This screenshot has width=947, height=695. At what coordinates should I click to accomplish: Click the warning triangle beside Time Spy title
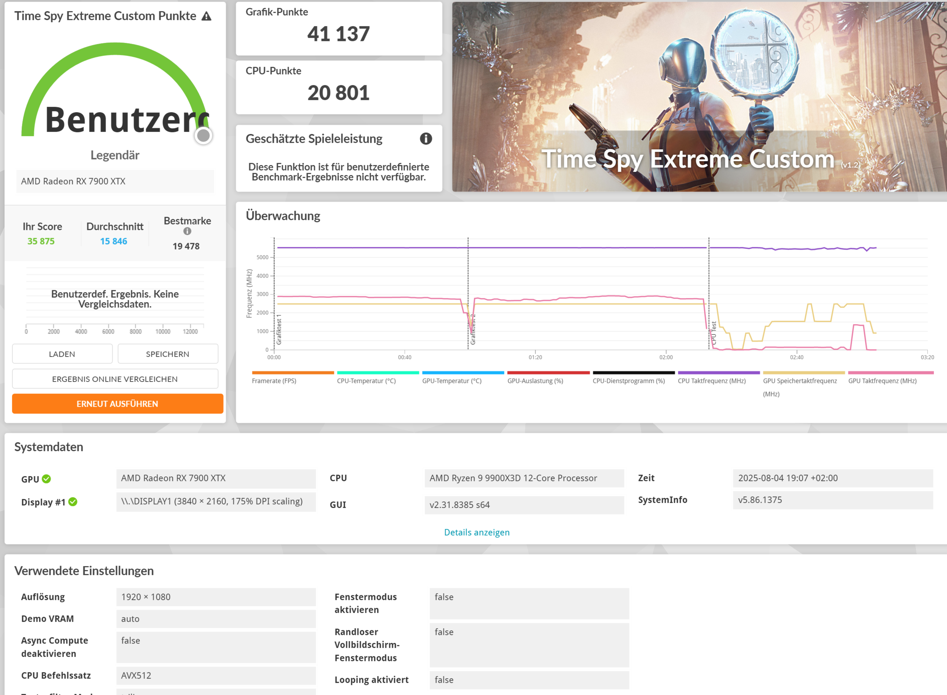[206, 16]
